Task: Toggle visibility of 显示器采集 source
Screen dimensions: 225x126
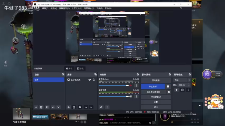Action: (89, 80)
